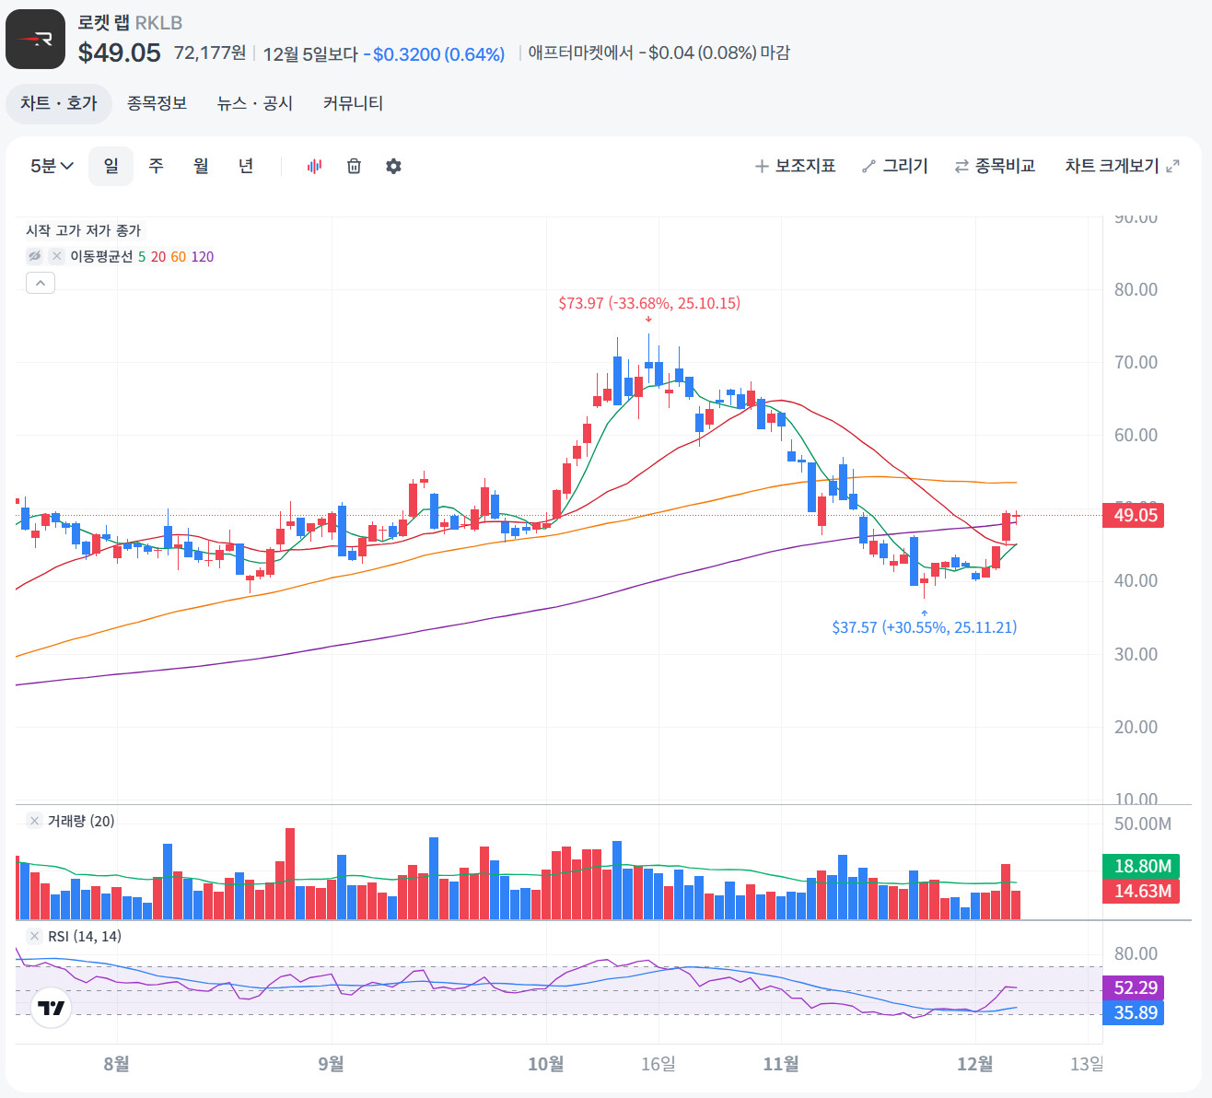Open the 종목정보 tab
This screenshot has height=1098, width=1212.
point(157,103)
